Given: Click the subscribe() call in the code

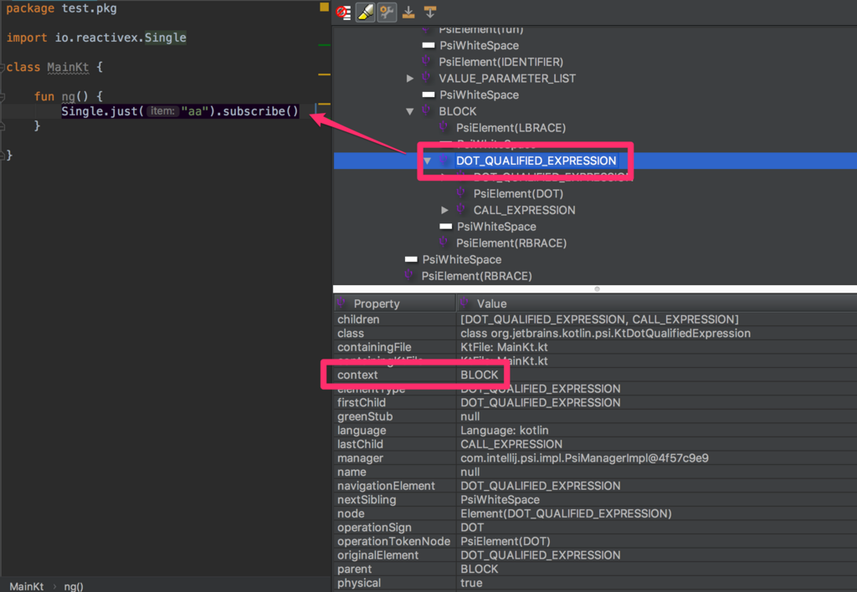Looking at the screenshot, I should (261, 111).
